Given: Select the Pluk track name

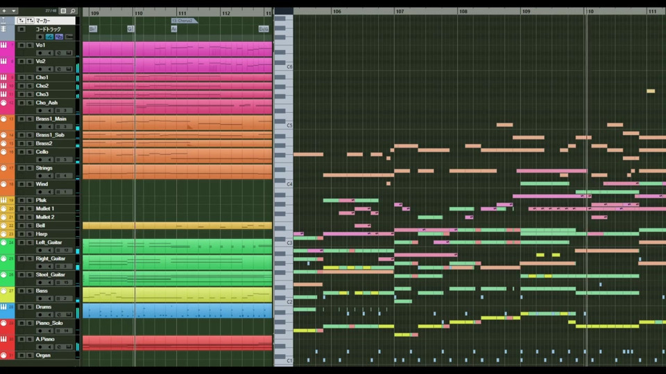Looking at the screenshot, I should [41, 200].
